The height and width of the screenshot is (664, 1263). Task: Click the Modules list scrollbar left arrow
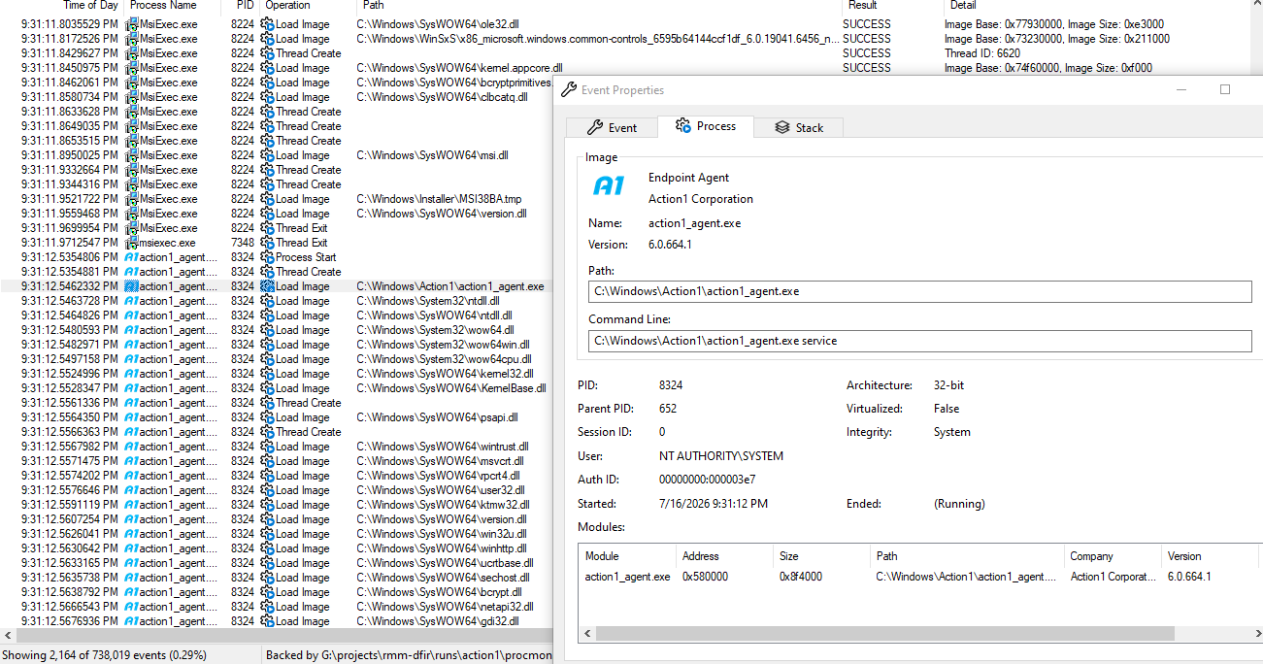[587, 634]
